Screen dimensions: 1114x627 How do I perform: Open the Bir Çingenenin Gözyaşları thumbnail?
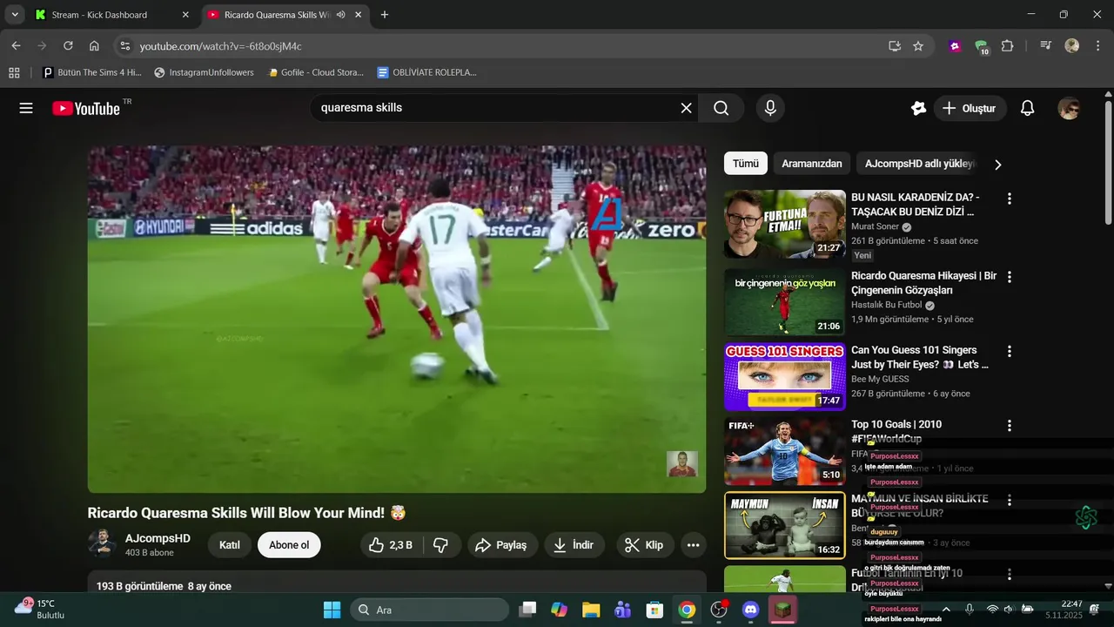click(x=785, y=302)
